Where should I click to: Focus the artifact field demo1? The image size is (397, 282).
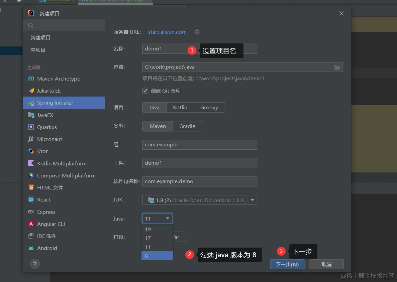[x=200, y=163]
